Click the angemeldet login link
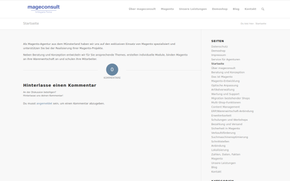Screen dimensions: 290x181 pyautogui.click(x=44, y=104)
